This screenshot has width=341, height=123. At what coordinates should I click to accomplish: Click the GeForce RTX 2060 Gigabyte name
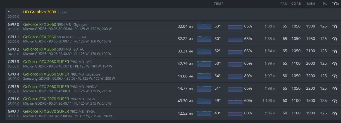coord(40,24)
